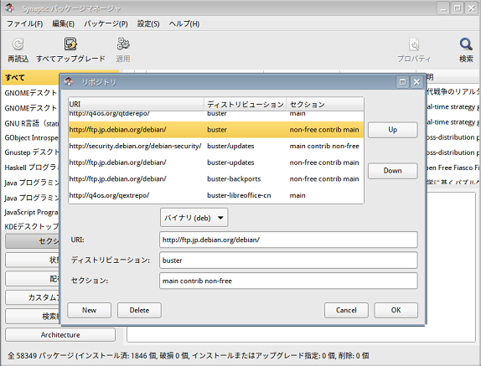Click the Up button
481x366 pixels.
pos(393,130)
